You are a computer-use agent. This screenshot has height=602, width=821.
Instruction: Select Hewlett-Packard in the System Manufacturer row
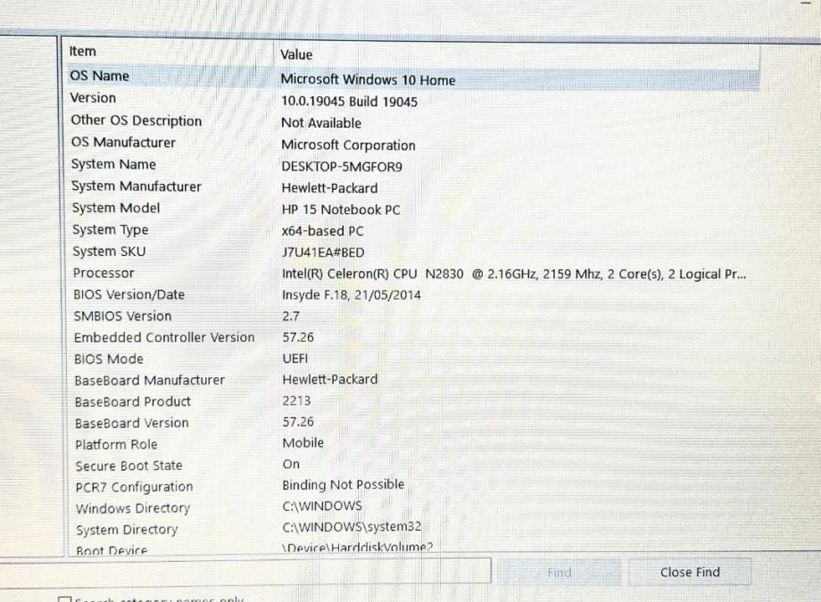[x=330, y=188]
